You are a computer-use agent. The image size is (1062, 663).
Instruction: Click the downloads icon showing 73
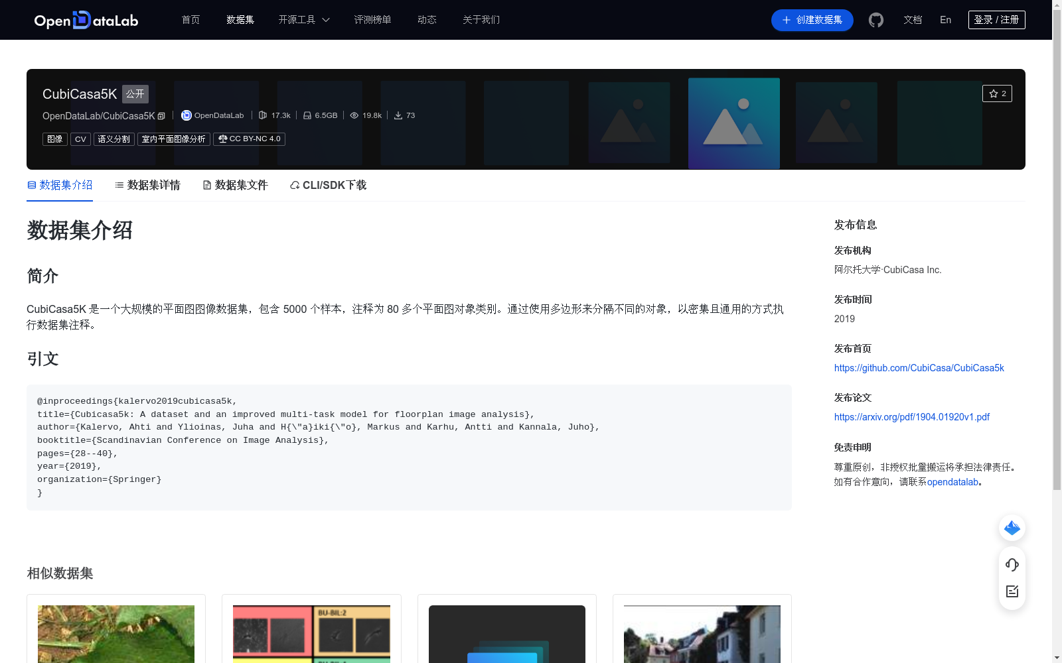tap(398, 115)
